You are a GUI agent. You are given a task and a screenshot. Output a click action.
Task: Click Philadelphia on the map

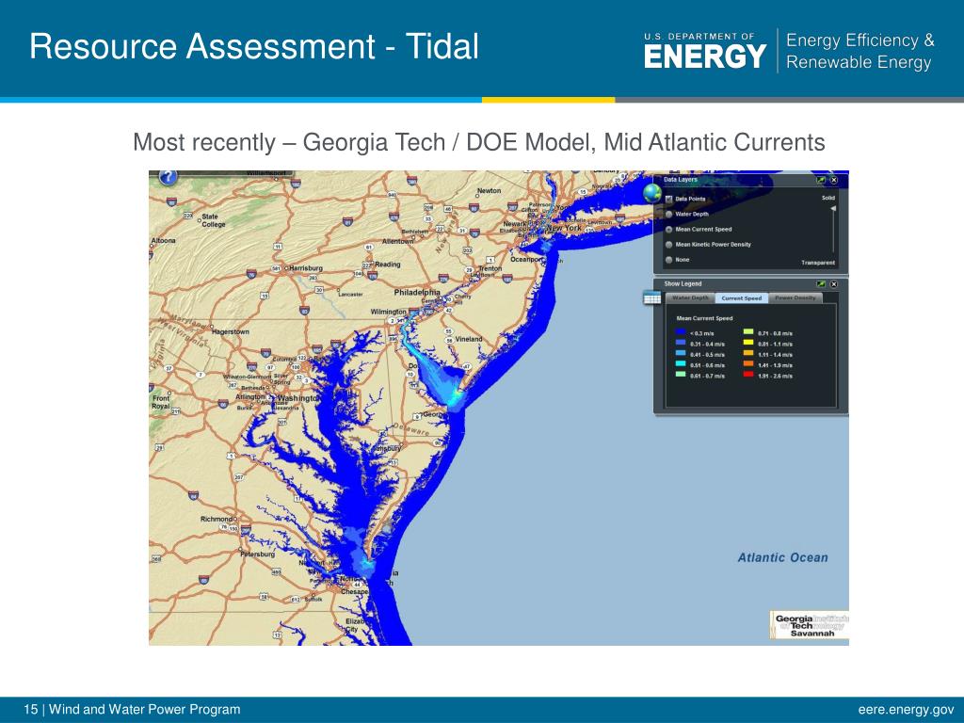click(x=417, y=293)
